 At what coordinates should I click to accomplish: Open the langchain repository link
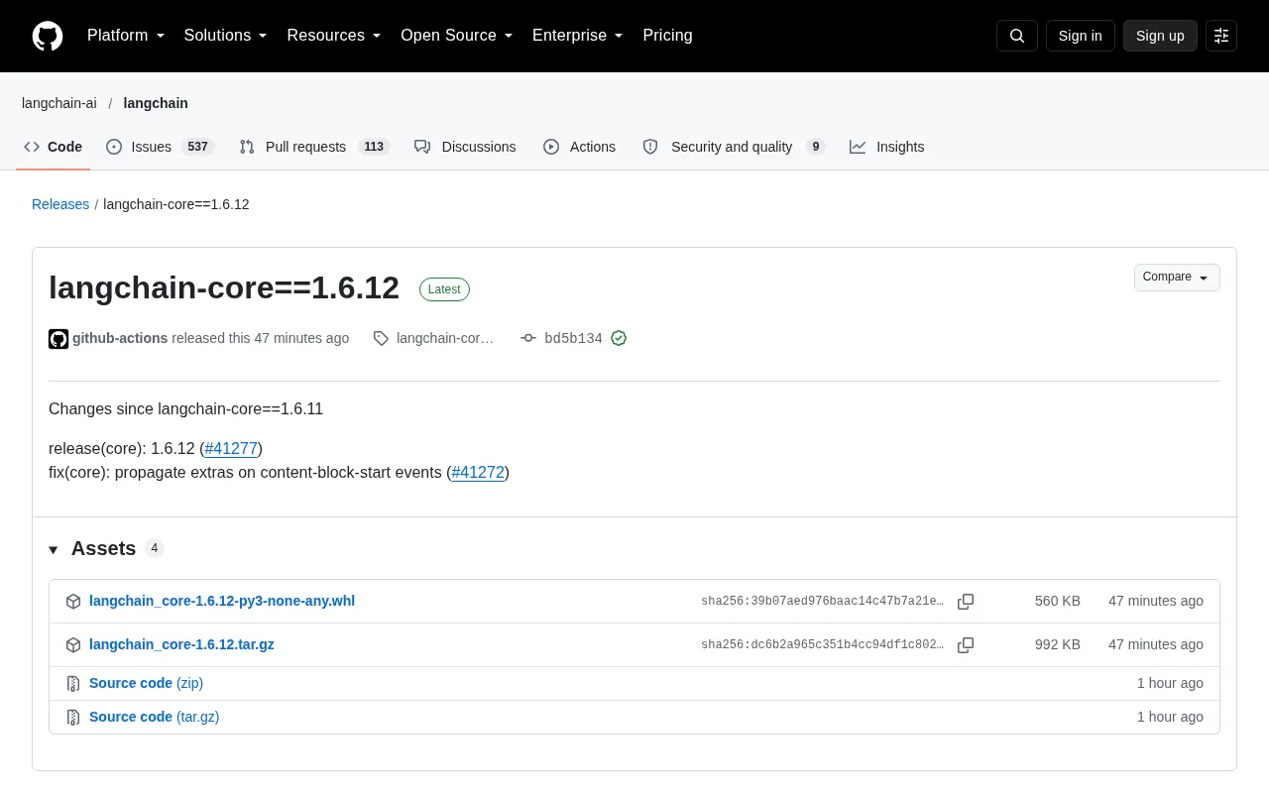(x=156, y=103)
